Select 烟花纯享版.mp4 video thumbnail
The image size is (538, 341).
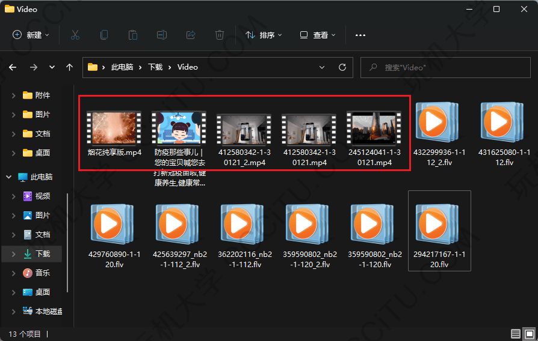click(114, 128)
